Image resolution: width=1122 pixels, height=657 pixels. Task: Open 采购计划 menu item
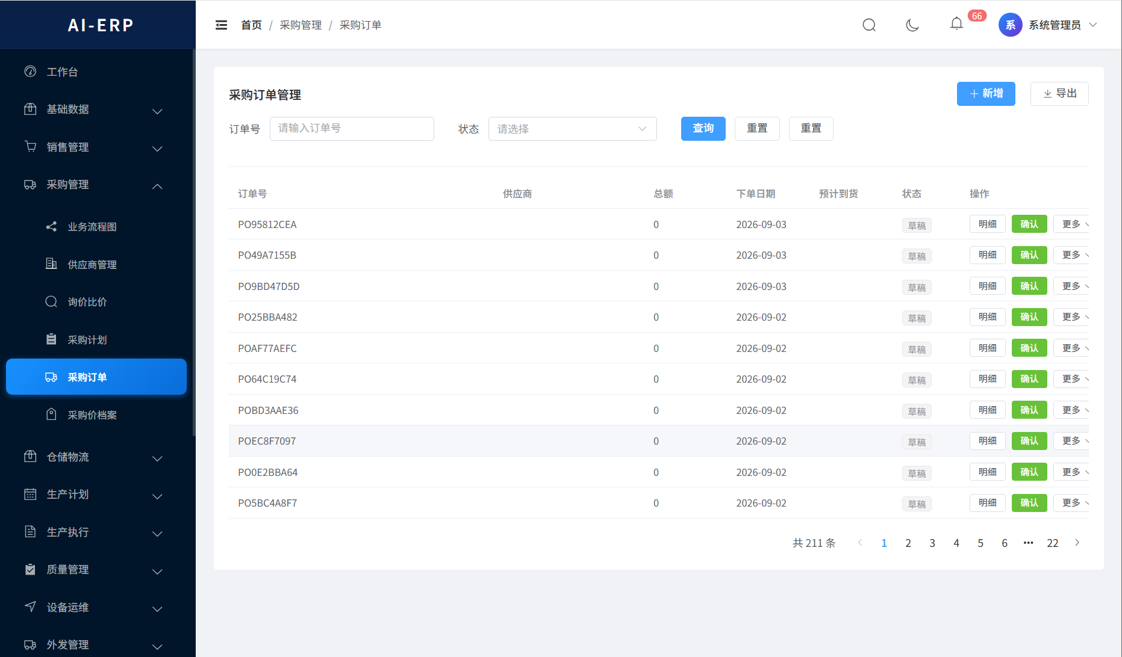(96, 339)
